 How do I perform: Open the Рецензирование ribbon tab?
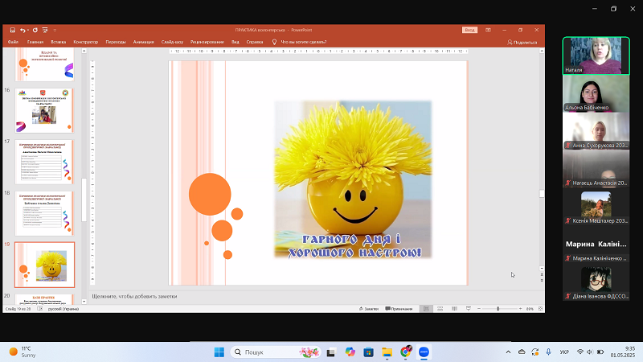(207, 42)
